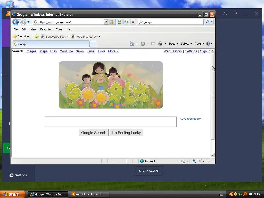Click Add to Favorites Bar icon
The width and height of the screenshot is (264, 198).
tap(37, 37)
